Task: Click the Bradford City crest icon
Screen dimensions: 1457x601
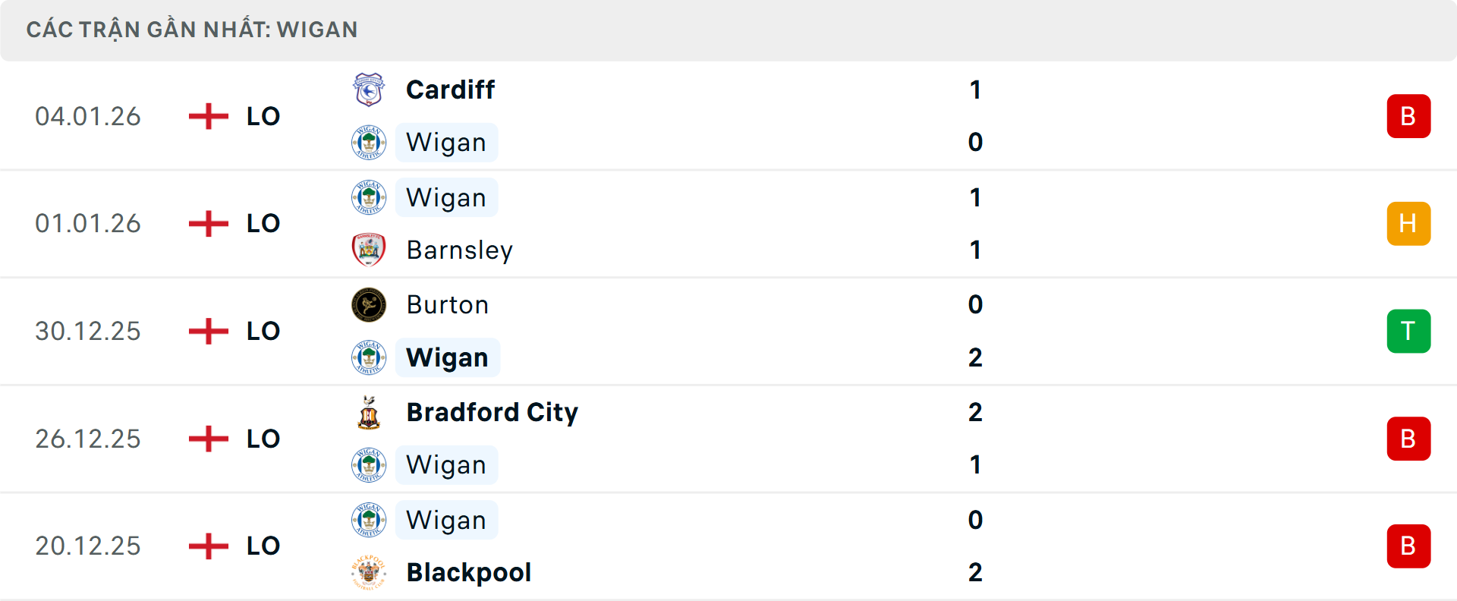Action: pyautogui.click(x=369, y=412)
